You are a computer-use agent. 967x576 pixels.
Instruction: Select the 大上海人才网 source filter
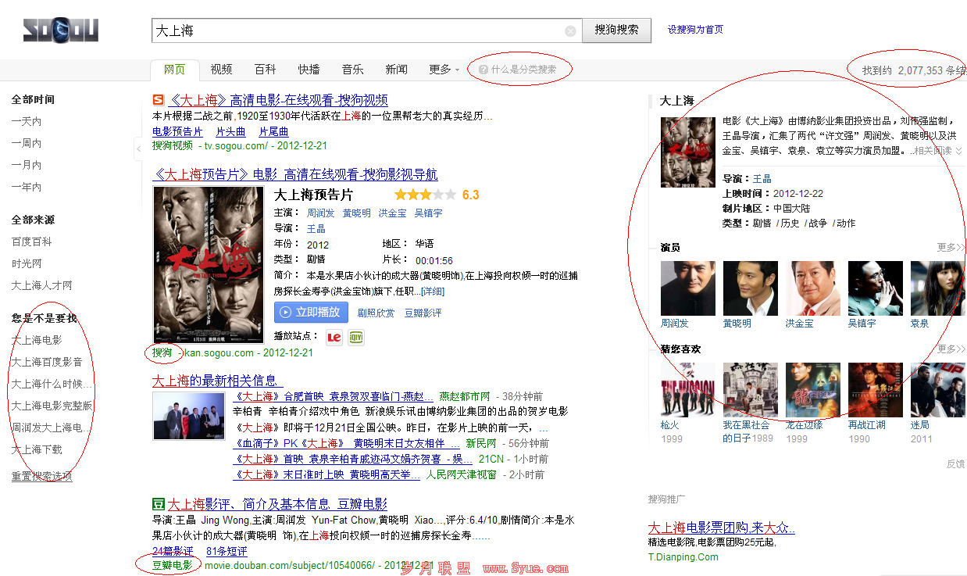(42, 286)
